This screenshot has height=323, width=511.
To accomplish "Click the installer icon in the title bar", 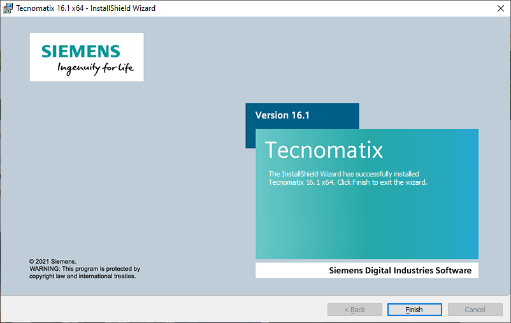I will tap(8, 8).
